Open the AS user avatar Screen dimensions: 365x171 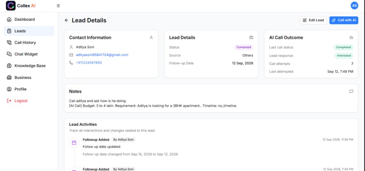pyautogui.click(x=354, y=5)
